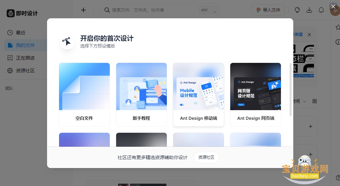Click the 资源社区 button in dialog footer
The width and height of the screenshot is (340, 186).
206,157
